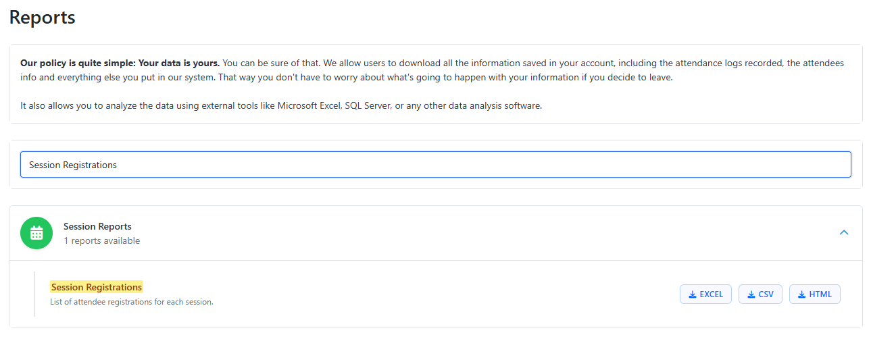This screenshot has width=871, height=337.
Task: Click the download icon on the EXCEL button
Action: [x=693, y=294]
